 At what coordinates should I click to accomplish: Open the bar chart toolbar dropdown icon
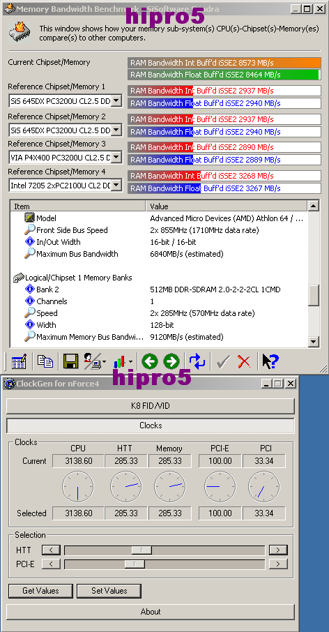pyautogui.click(x=123, y=361)
